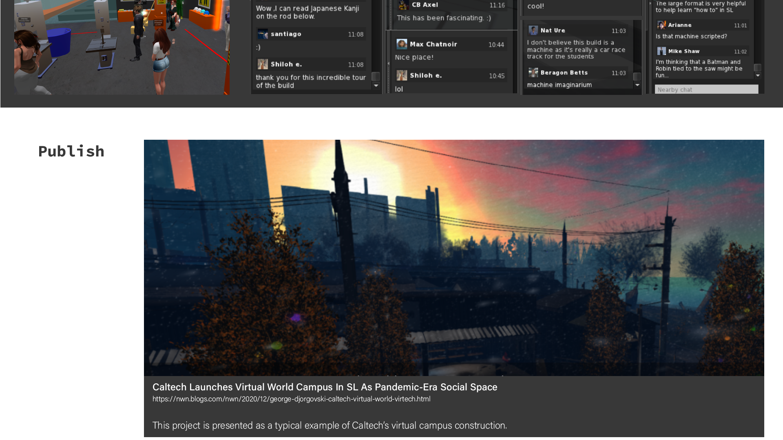The image size is (783, 440).
Task: Click collapse arrow left of Max Chatnoir panel
Action: (388, 64)
